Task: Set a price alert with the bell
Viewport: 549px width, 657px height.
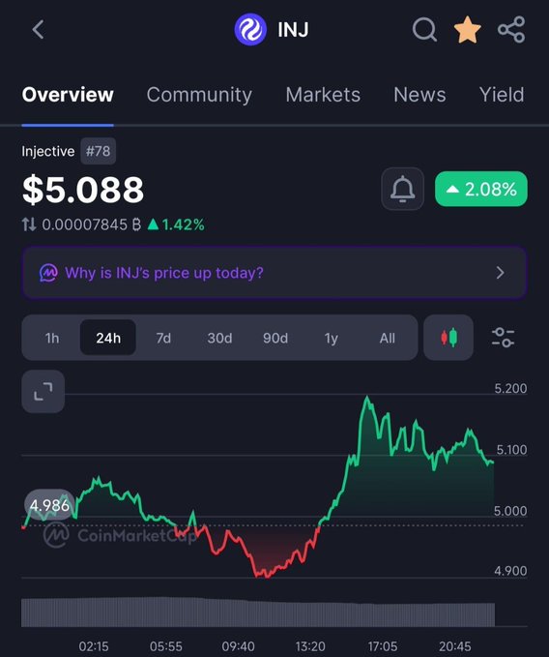Action: [402, 189]
